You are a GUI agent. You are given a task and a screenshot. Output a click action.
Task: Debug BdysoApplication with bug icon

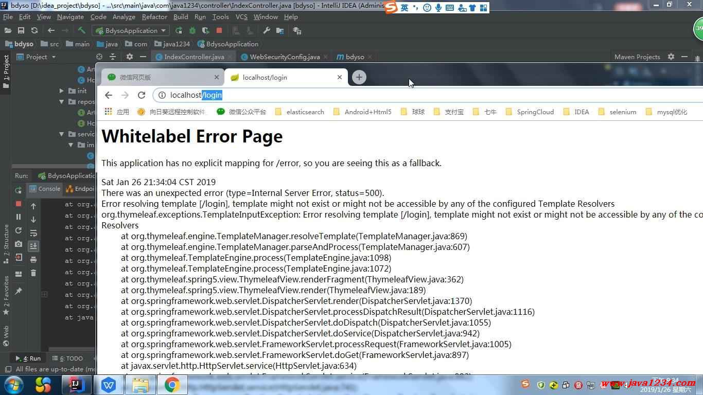192,31
